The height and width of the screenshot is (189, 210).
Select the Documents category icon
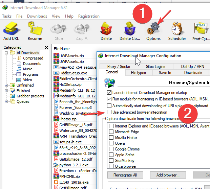[x=19, y=64]
